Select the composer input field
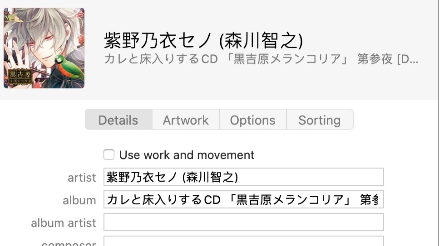This screenshot has width=439, height=246. pos(244,242)
